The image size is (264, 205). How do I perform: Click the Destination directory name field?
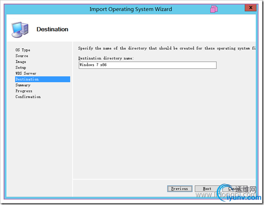pos(148,65)
